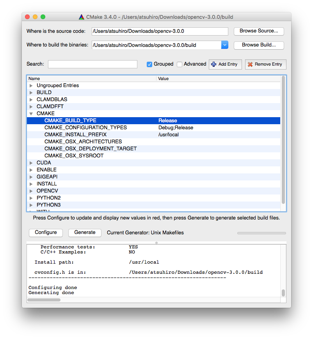
Task: Click the 'Generating done' log line
Action: click(51, 293)
